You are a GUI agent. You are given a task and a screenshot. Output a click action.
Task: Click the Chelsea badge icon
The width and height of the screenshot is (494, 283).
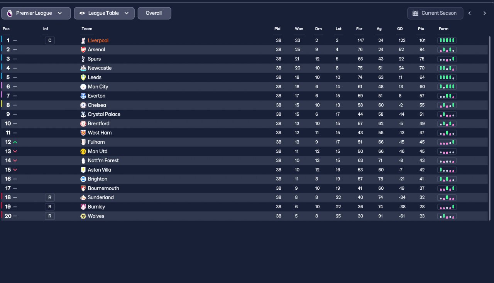coord(83,105)
